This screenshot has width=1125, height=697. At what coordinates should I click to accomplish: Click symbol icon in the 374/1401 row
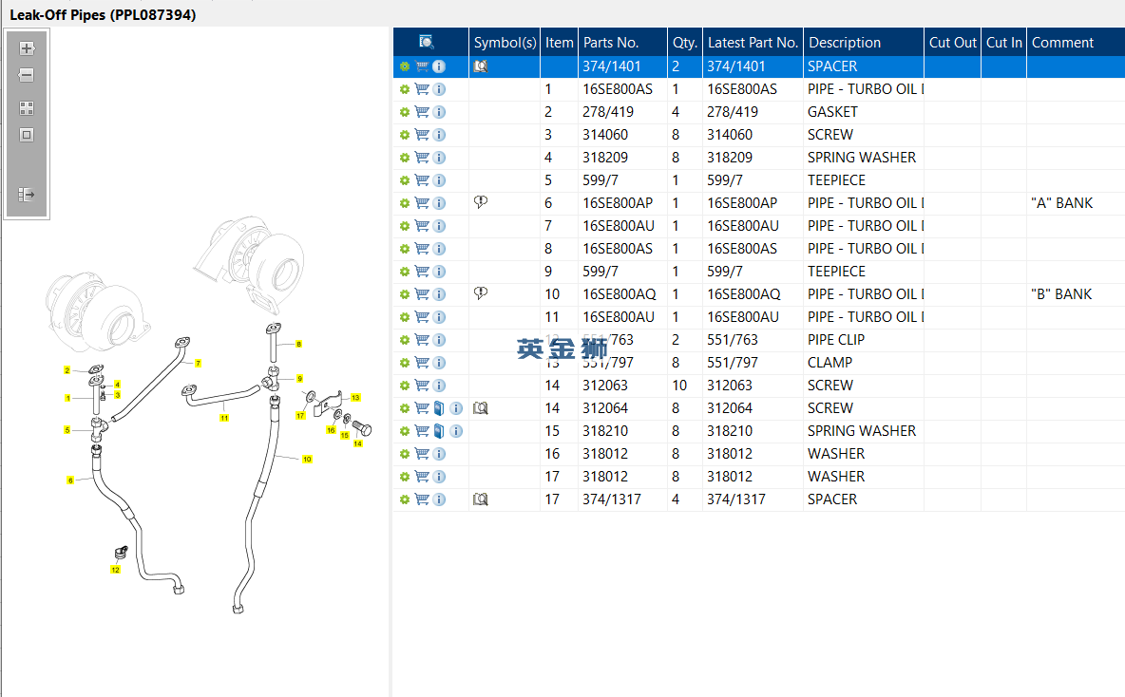481,66
